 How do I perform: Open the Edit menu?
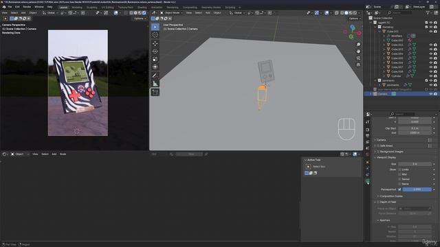(x=17, y=7)
